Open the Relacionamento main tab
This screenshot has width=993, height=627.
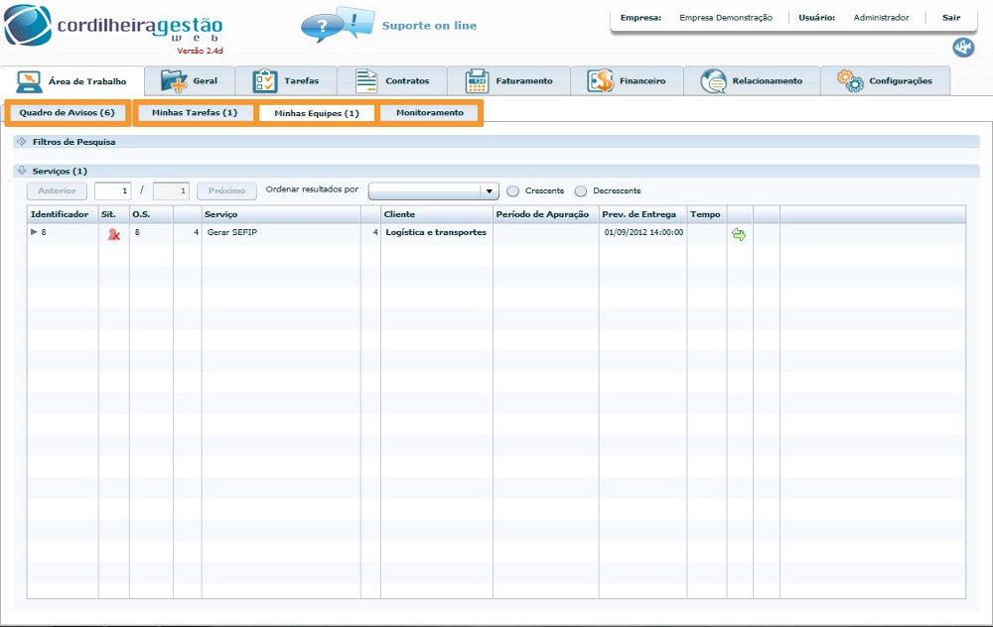[x=752, y=81]
